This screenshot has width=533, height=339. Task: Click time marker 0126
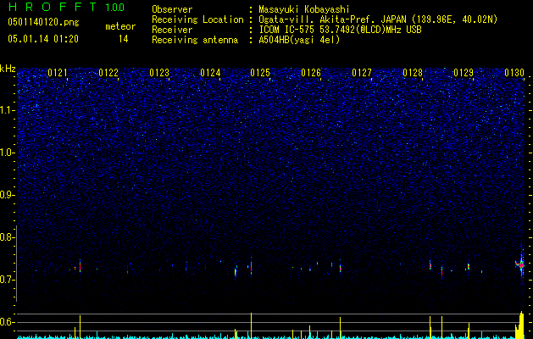(311, 73)
